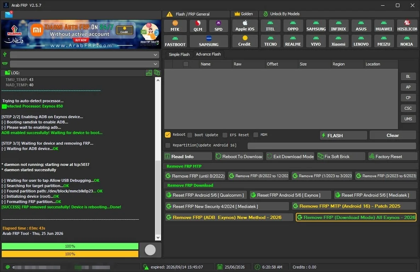Click the repartition file path field
Screen dimensions: 420x272
point(332,146)
